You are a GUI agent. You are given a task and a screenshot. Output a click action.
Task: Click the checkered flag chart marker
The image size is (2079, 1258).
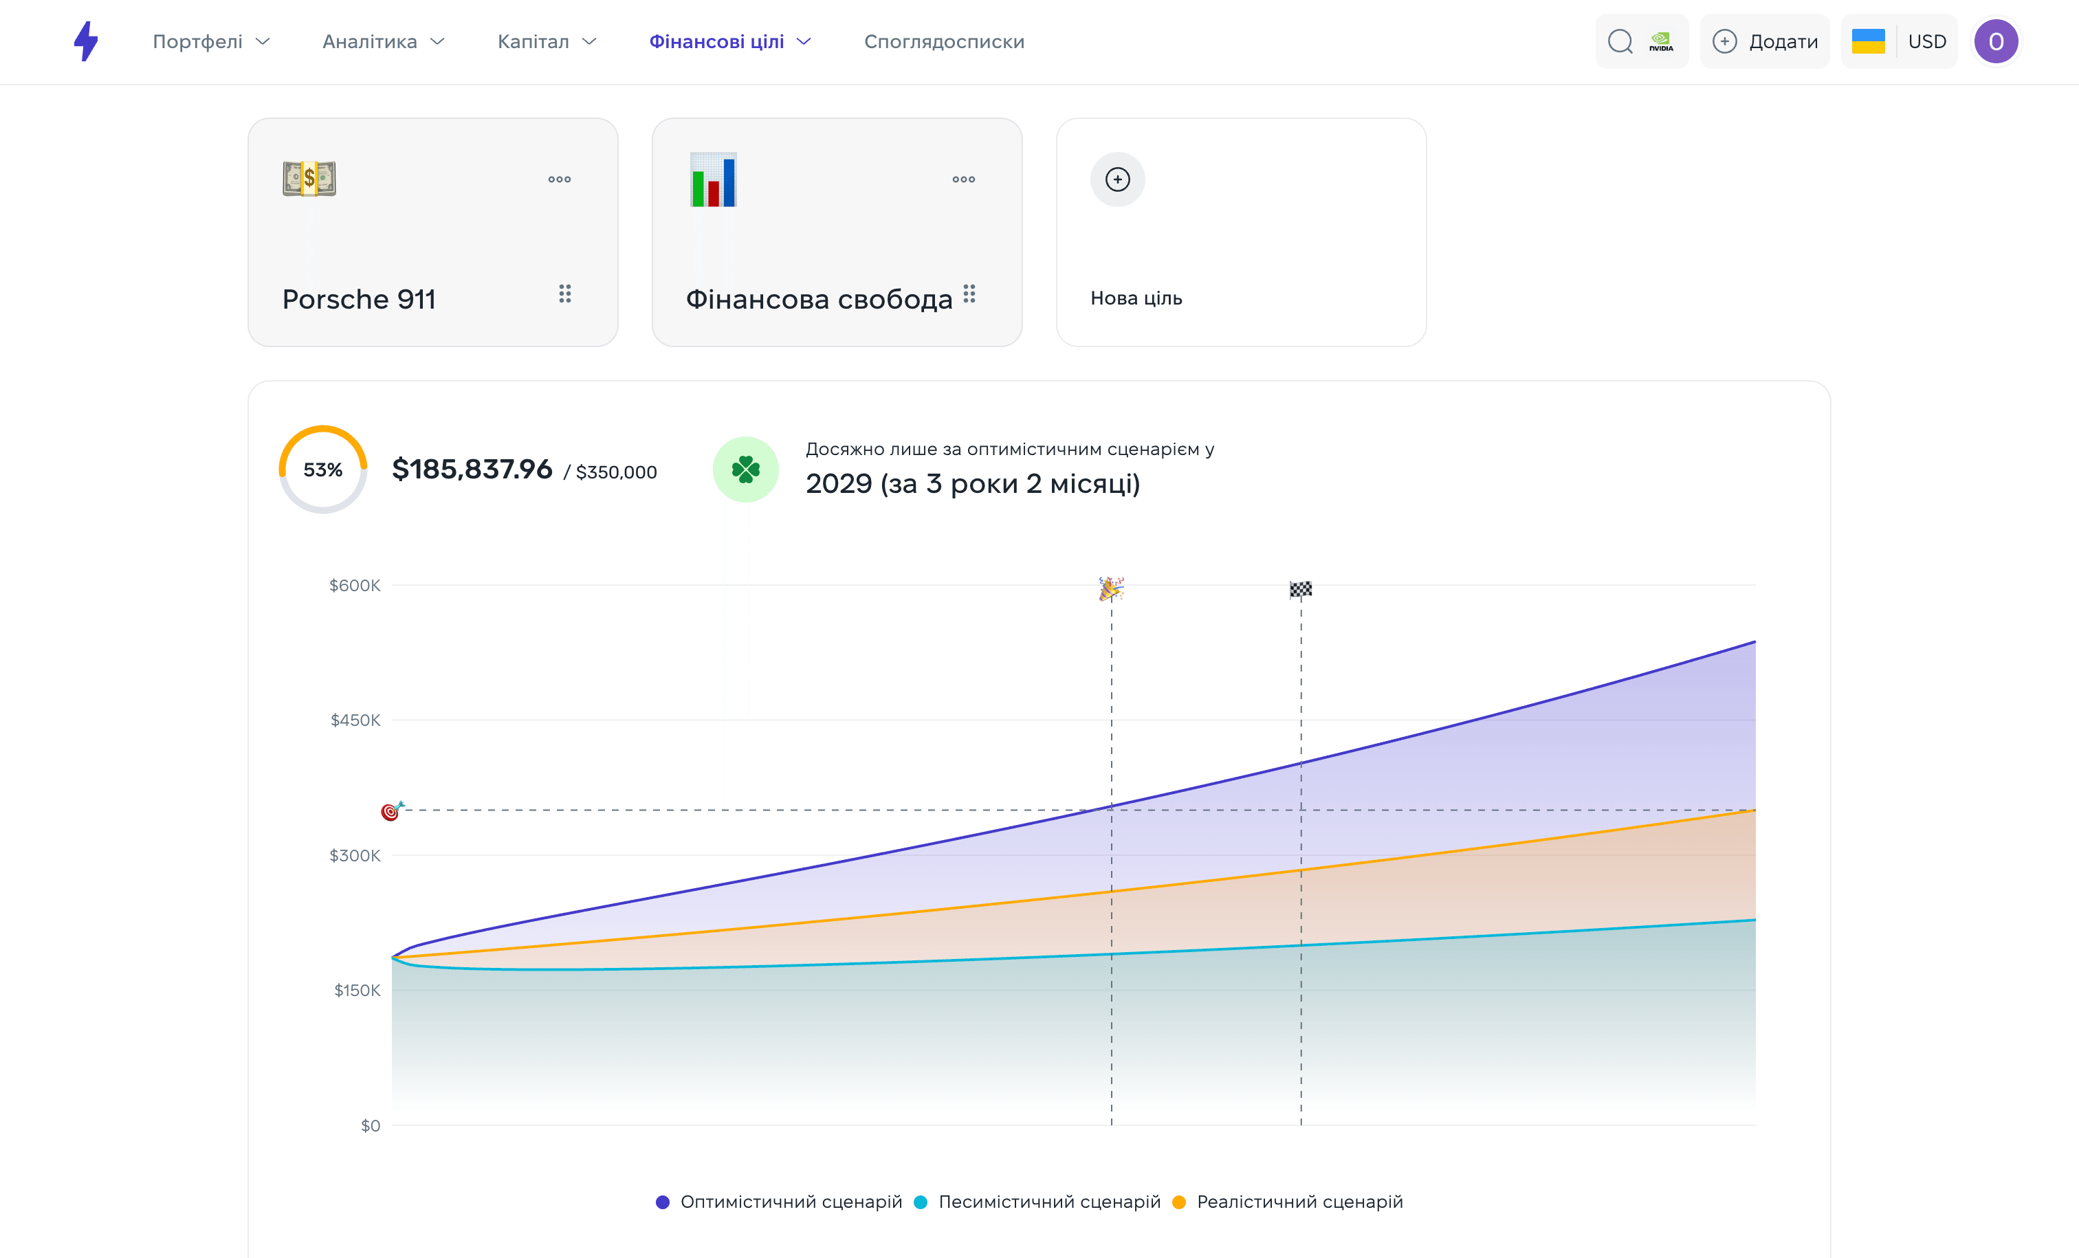point(1300,589)
